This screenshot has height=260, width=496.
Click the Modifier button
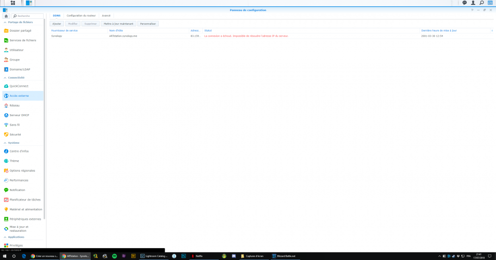point(73,24)
